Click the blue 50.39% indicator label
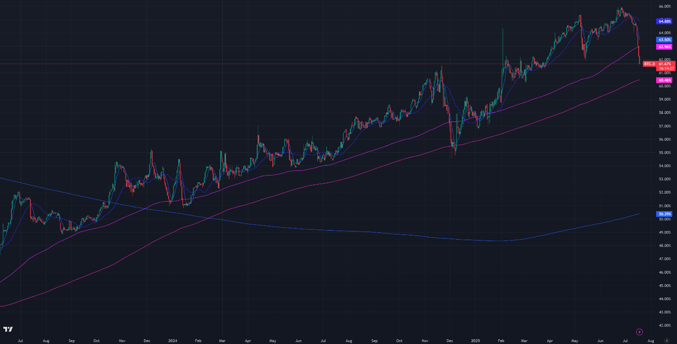Image resolution: width=677 pixels, height=344 pixels. 664,214
